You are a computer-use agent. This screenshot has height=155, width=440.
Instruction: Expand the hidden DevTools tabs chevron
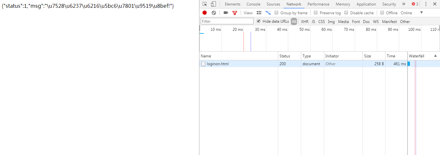click(x=403, y=4)
